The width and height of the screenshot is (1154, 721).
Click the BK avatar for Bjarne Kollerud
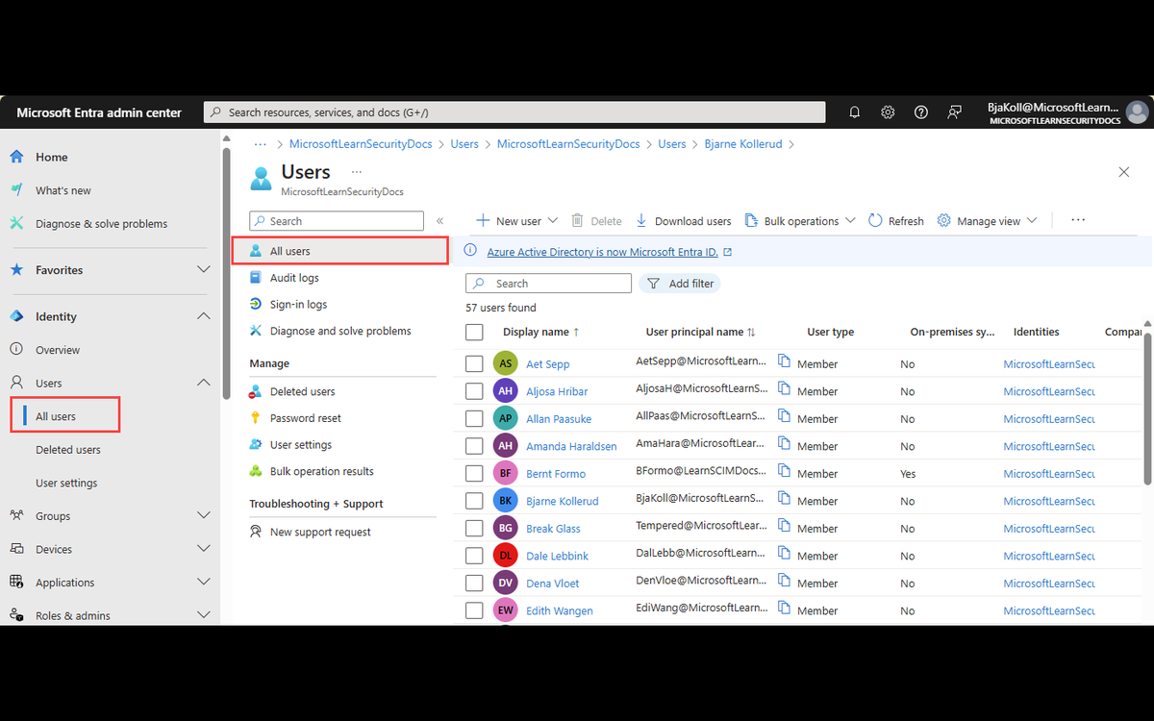pyautogui.click(x=505, y=501)
